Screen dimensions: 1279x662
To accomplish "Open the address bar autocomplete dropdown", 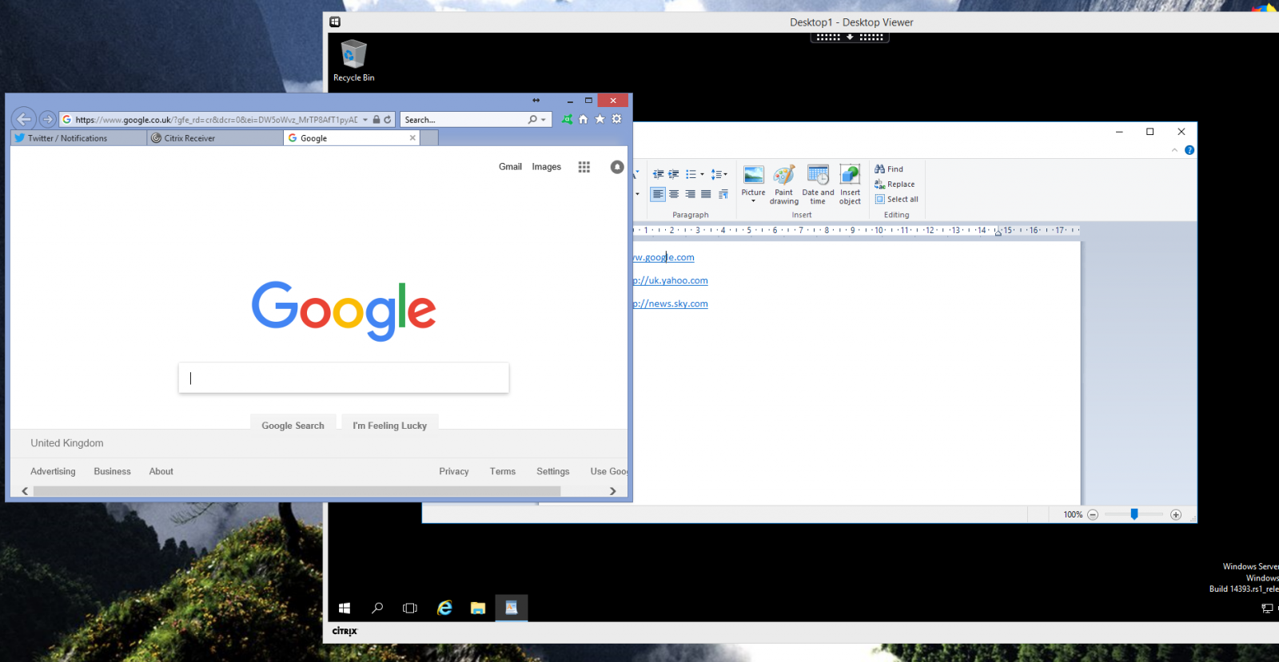I will click(x=365, y=120).
